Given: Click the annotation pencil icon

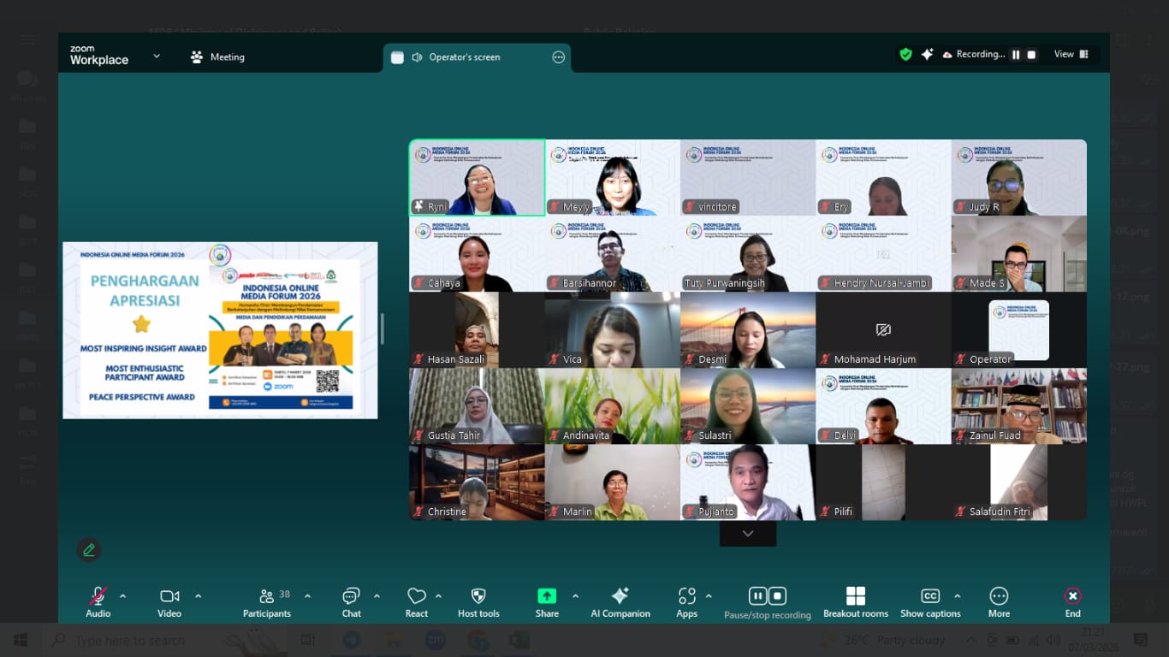Looking at the screenshot, I should [89, 550].
